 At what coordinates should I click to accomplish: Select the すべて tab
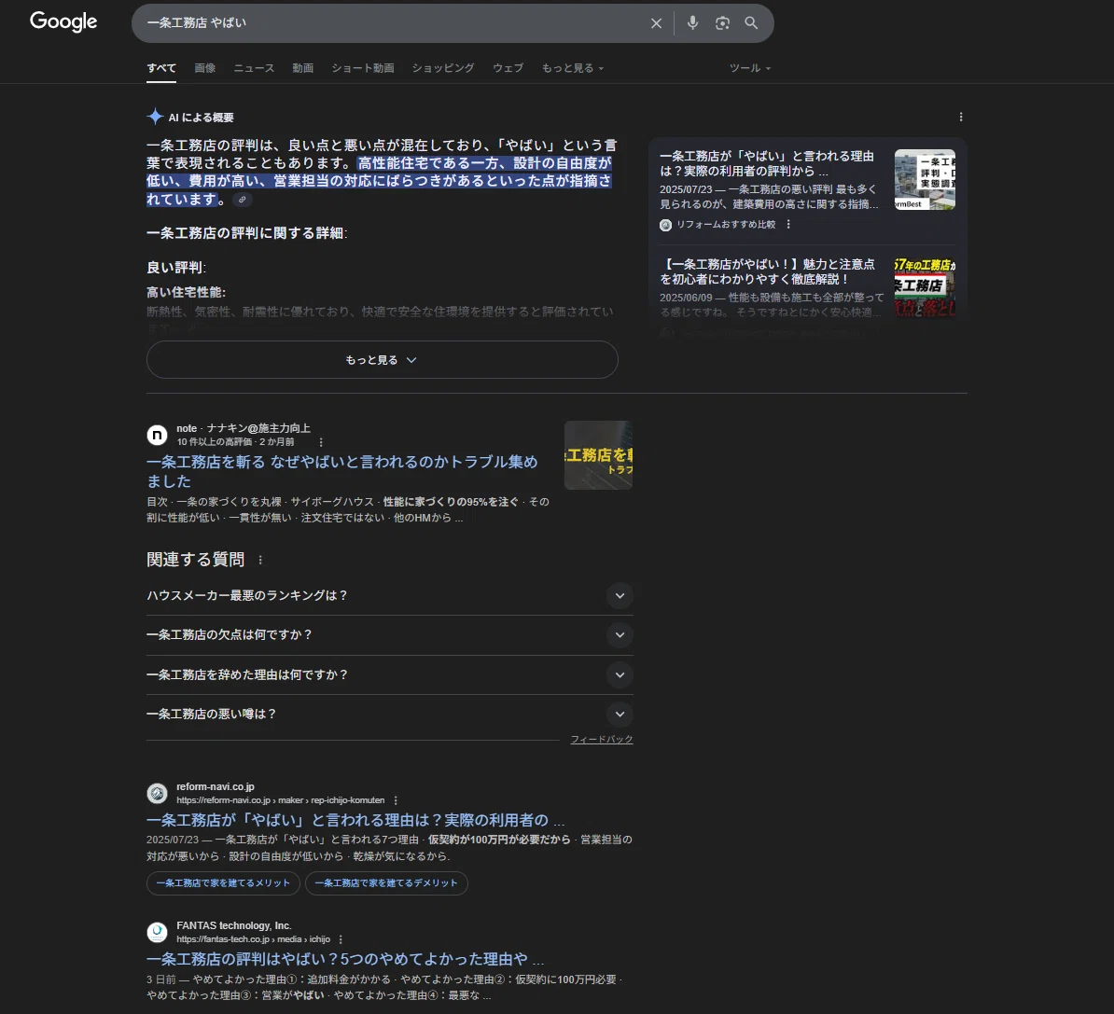161,68
